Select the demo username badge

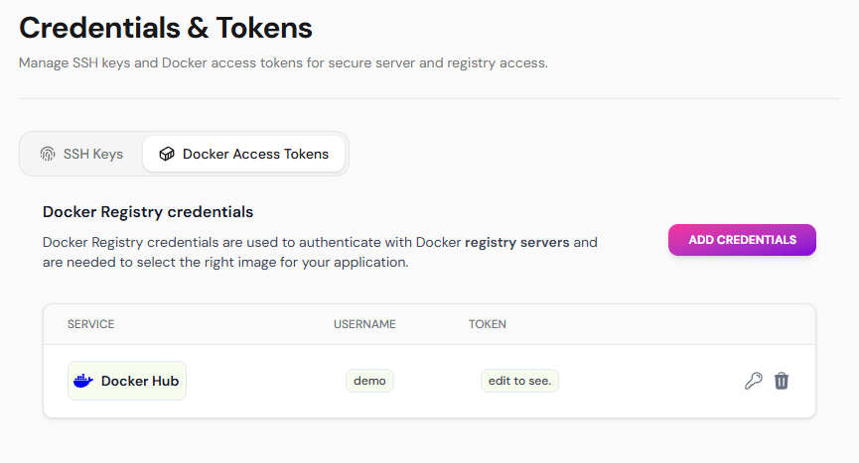click(x=369, y=381)
